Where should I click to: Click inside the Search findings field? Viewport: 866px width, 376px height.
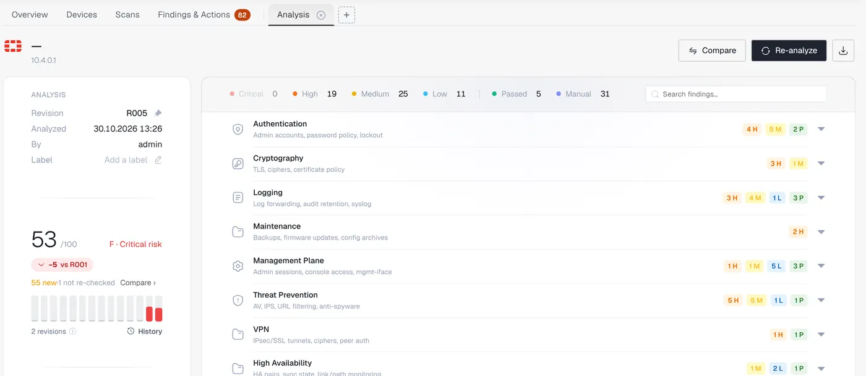click(x=736, y=94)
